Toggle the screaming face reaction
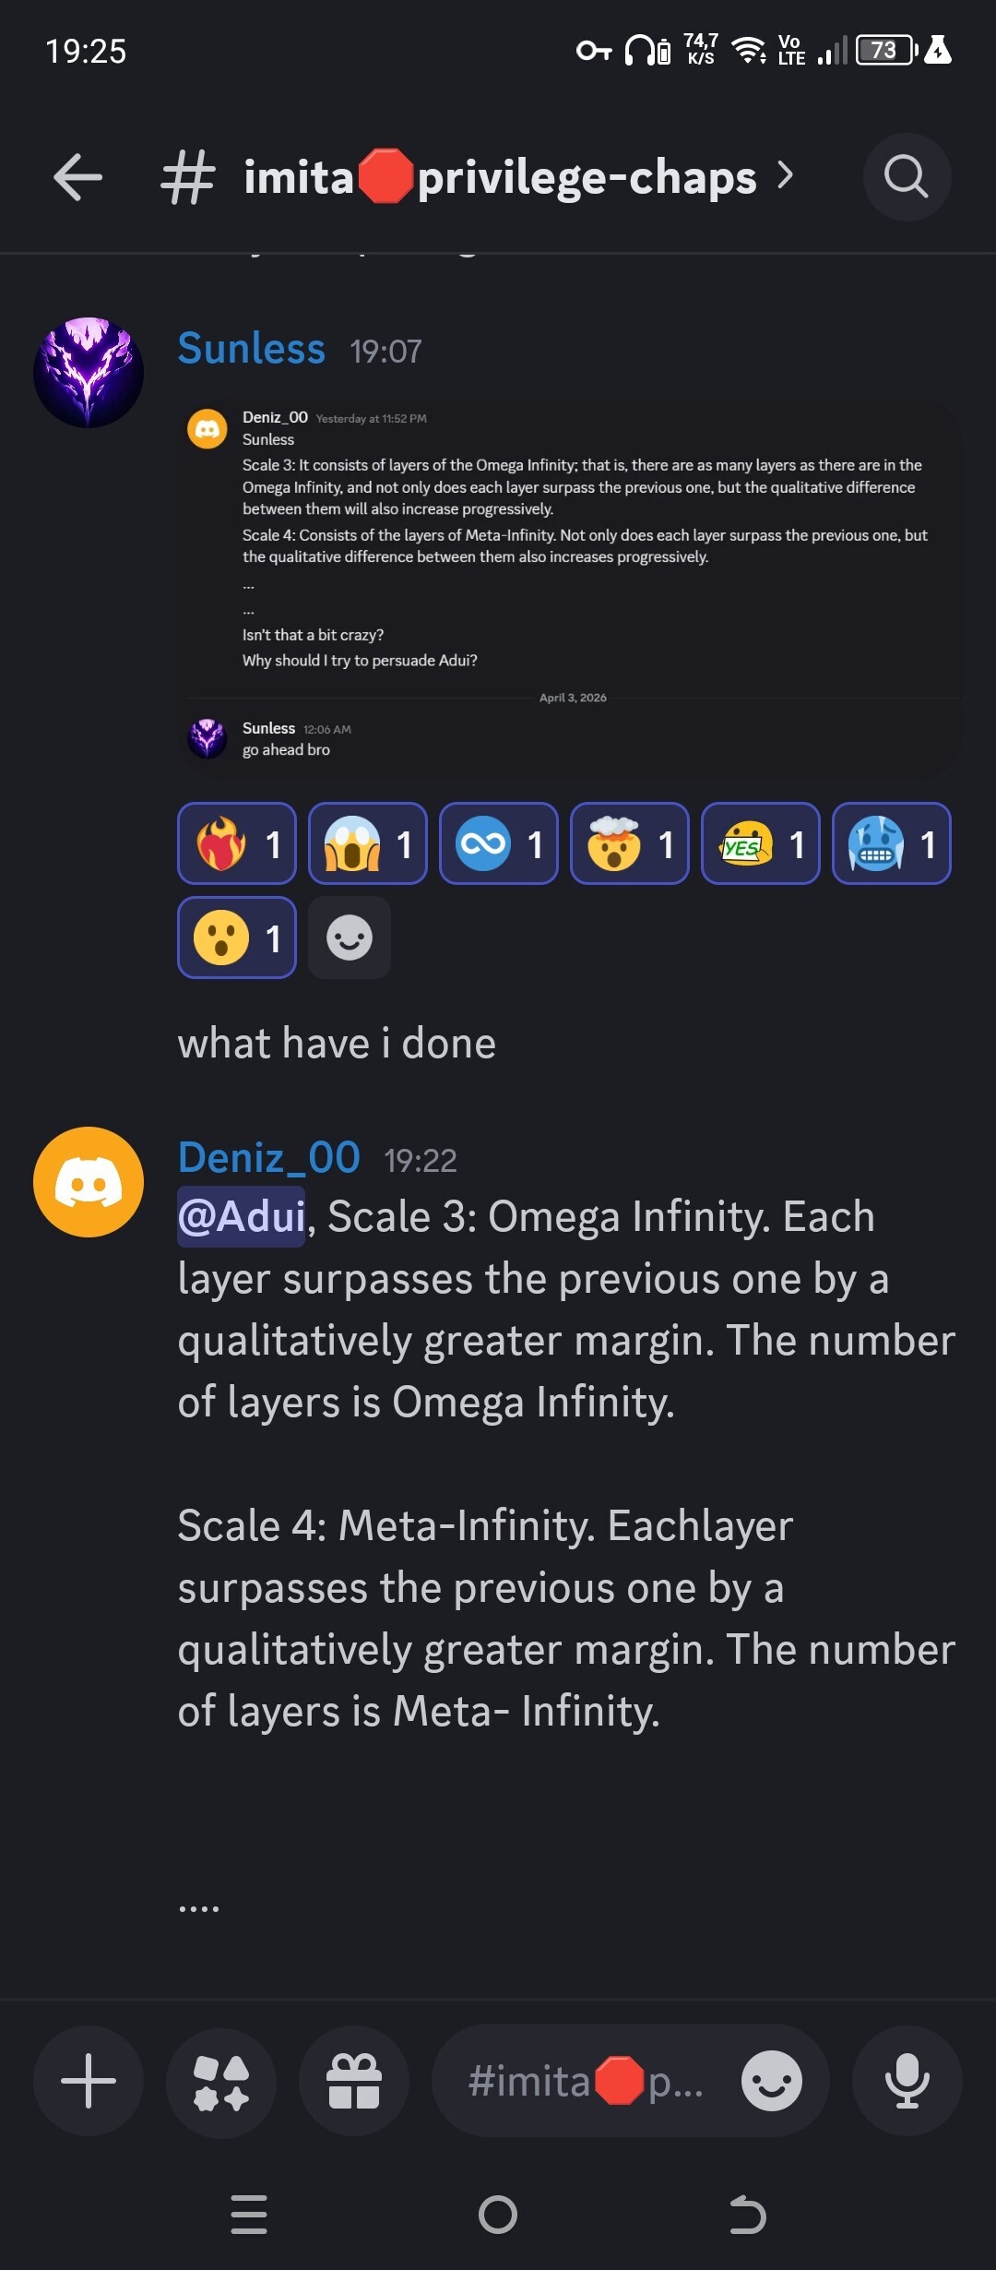This screenshot has height=2270, width=996. [x=368, y=843]
